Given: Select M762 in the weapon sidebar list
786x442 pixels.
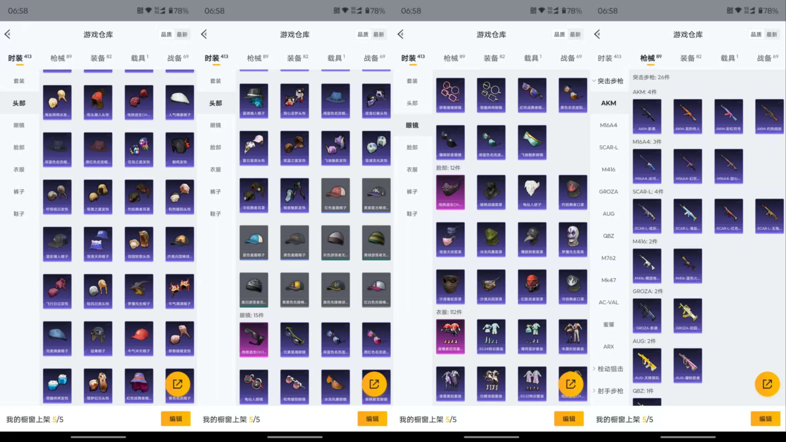Looking at the screenshot, I should [608, 258].
